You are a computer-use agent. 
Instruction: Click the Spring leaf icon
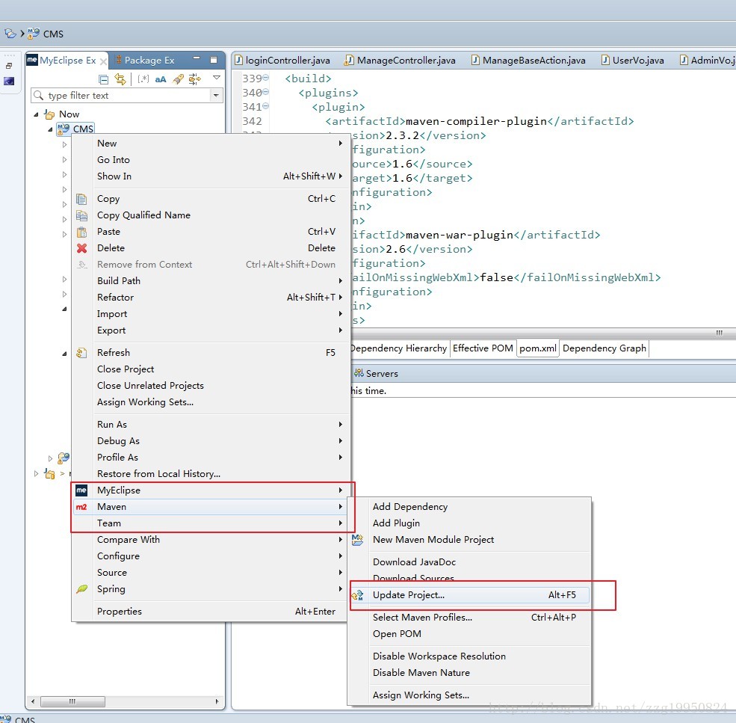coord(81,588)
